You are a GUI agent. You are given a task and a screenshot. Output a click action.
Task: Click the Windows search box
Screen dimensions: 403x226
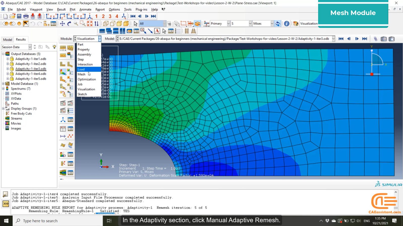click(x=58, y=221)
